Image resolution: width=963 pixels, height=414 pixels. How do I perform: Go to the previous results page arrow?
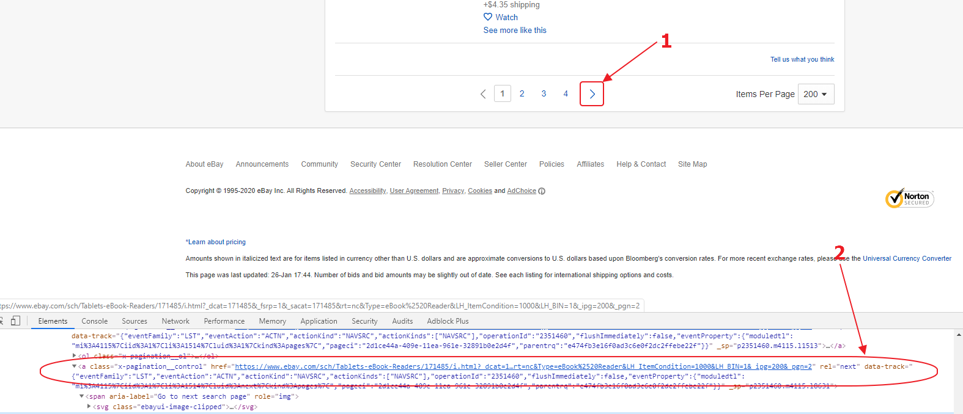click(483, 94)
